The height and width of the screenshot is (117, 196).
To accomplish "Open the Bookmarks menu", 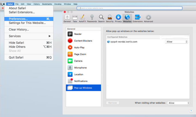I will point(47,4).
